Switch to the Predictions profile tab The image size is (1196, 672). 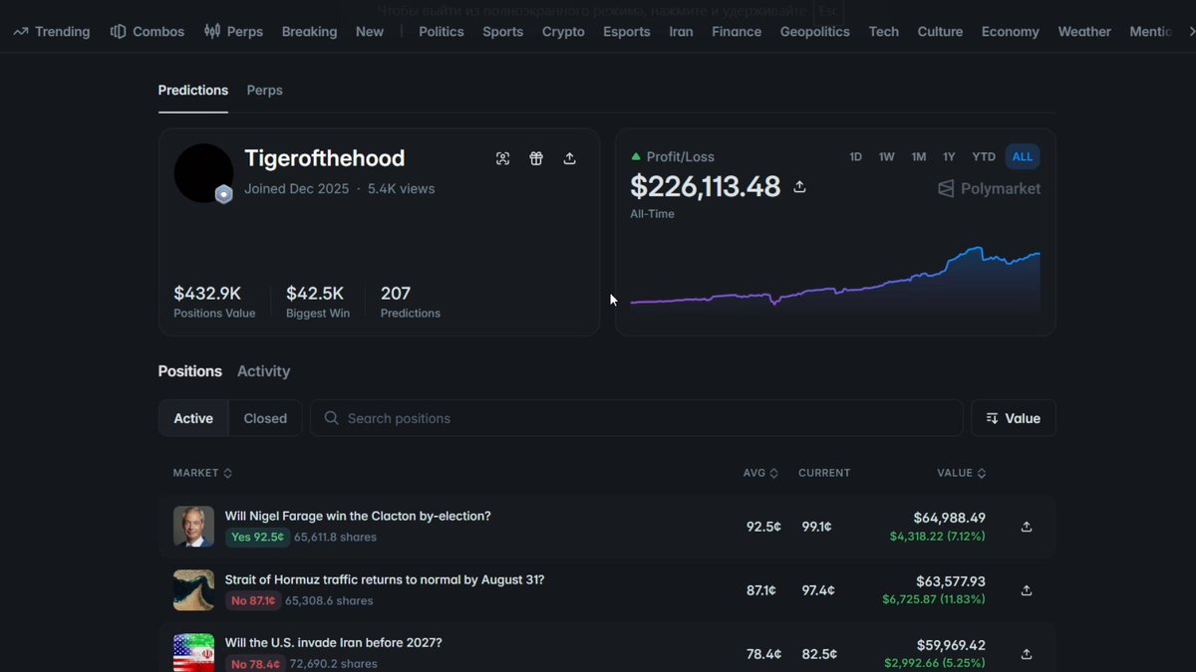click(x=193, y=91)
